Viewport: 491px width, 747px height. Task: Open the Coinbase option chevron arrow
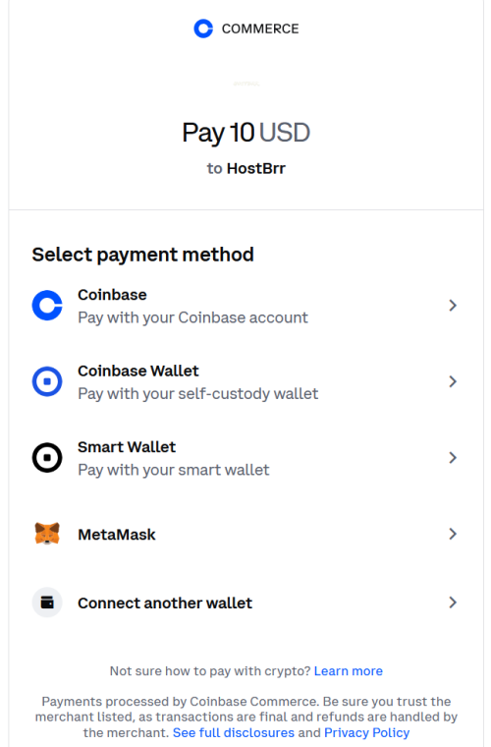[x=453, y=306]
